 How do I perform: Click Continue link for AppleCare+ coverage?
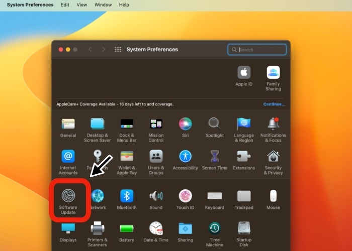(x=274, y=104)
